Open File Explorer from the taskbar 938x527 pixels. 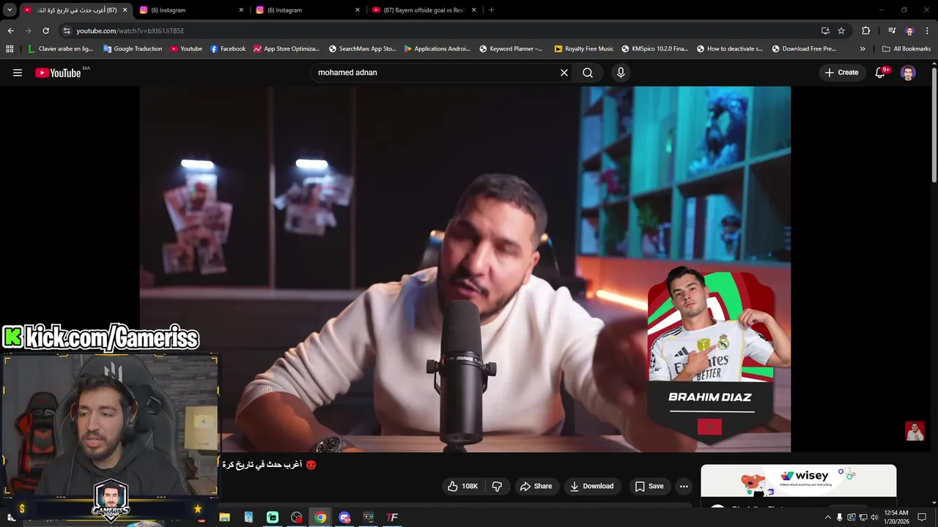coord(224,517)
